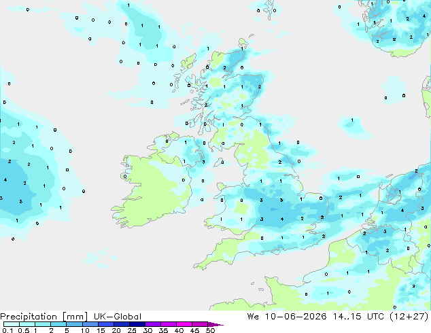
Task: Click the 0.1–0.5 mm legend color swatch
Action: coord(12,324)
